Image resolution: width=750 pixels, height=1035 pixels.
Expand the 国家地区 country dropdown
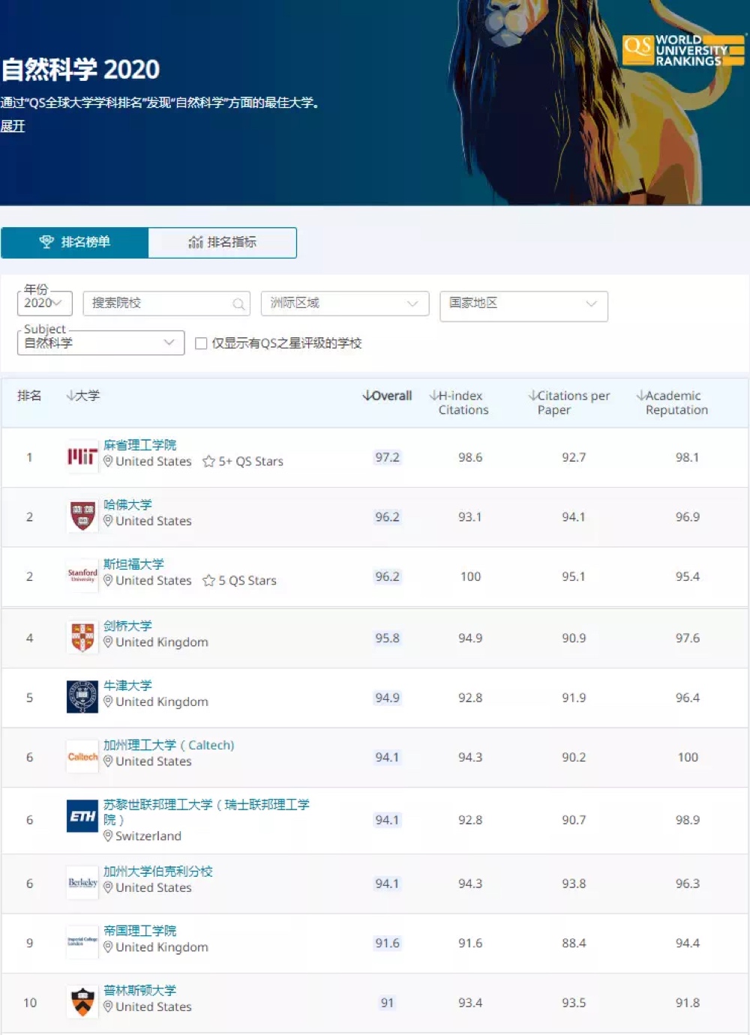(x=523, y=304)
